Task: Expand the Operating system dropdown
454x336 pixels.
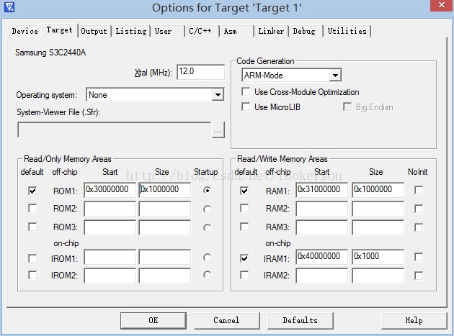Action: point(218,94)
